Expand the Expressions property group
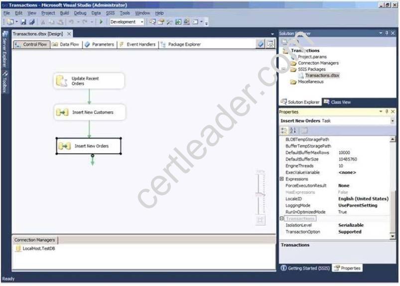The height and width of the screenshot is (286, 400). (281, 179)
